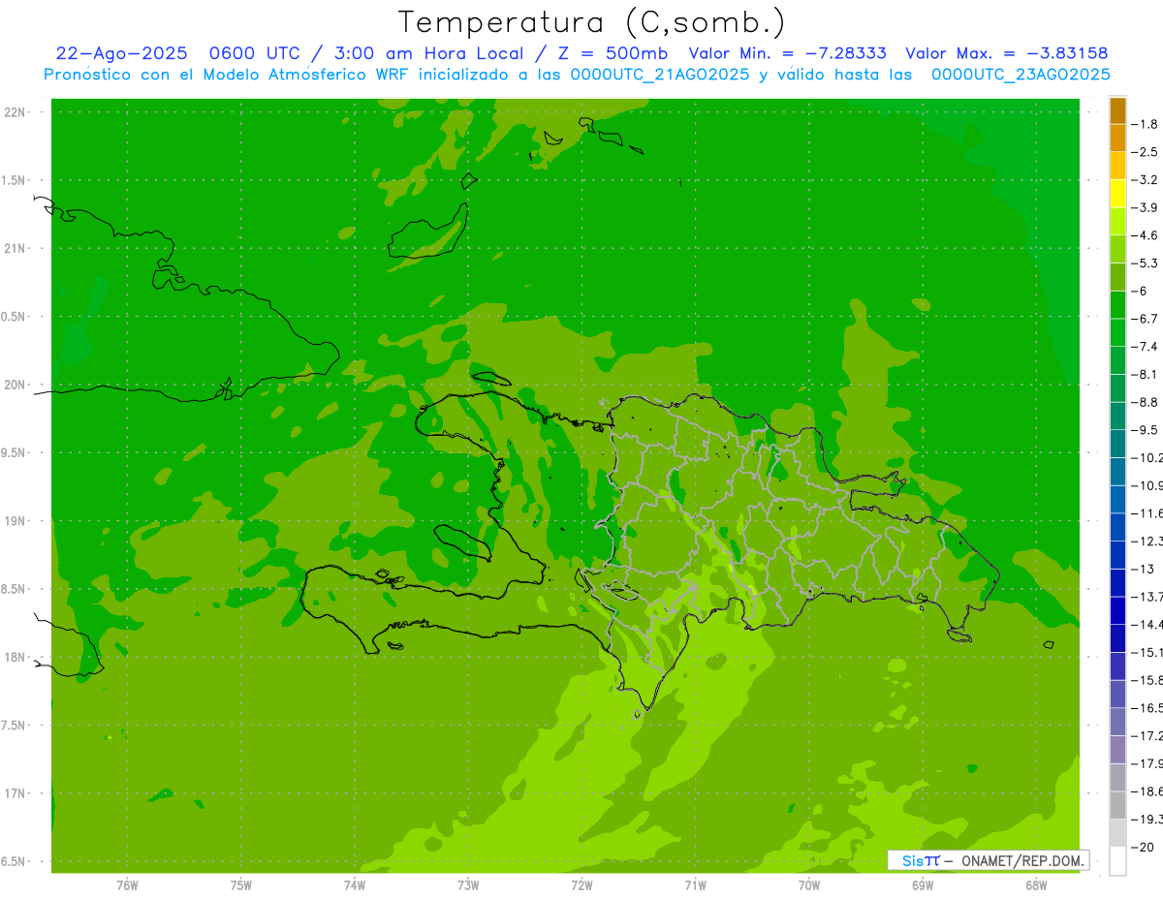Click the "19N" latitude label
This screenshot has width=1163, height=898.
click(16, 520)
